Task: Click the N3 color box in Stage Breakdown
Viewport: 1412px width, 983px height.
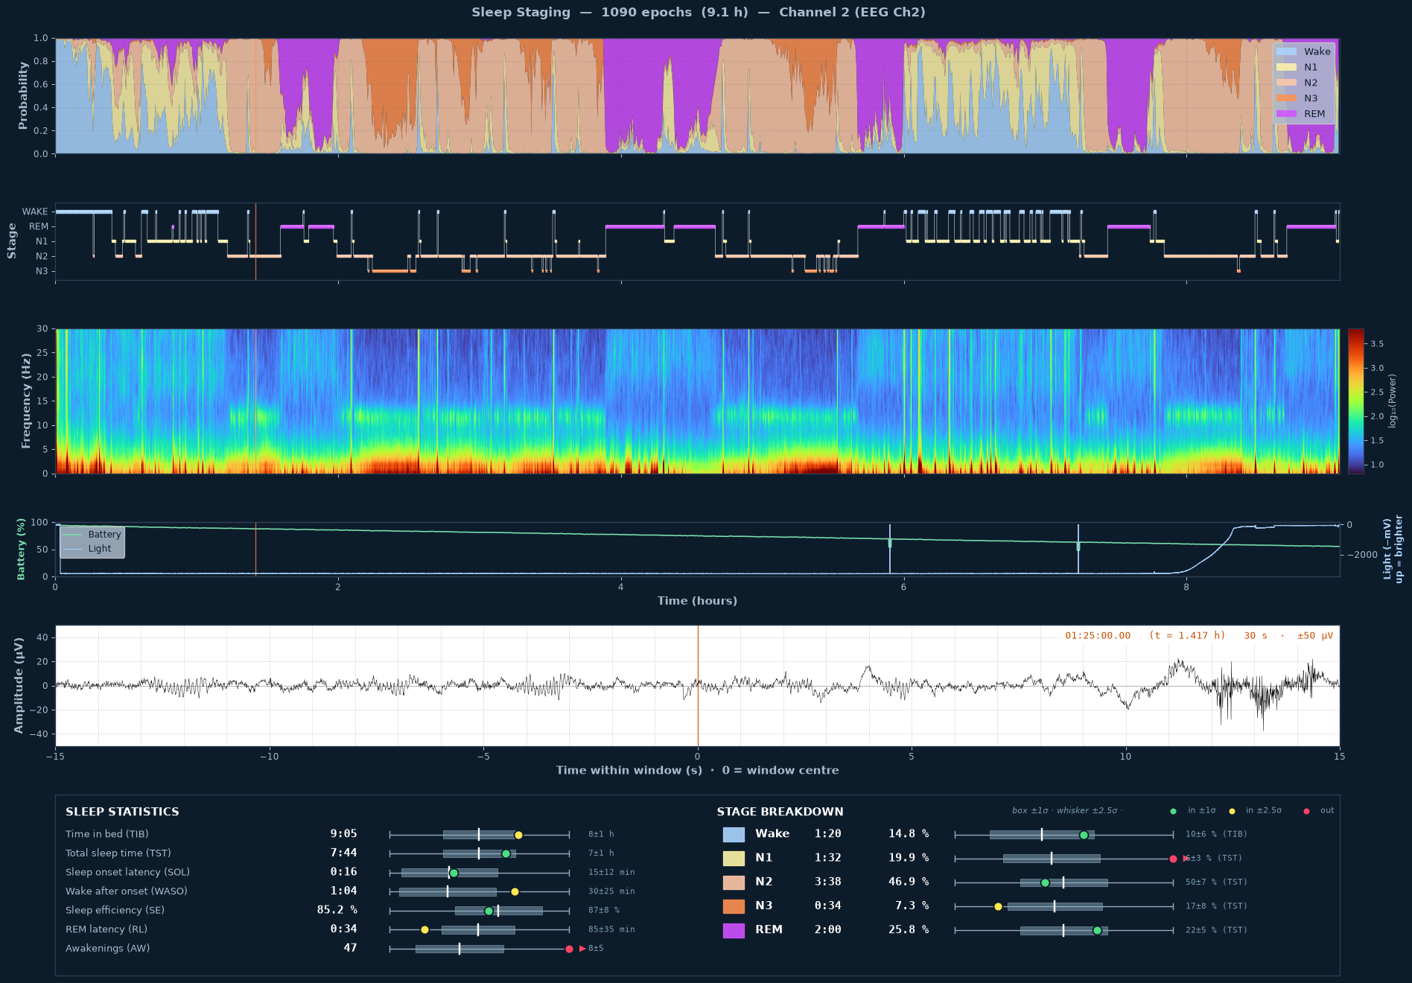Action: pos(734,906)
